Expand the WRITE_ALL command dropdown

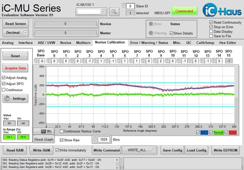[x=154, y=150]
